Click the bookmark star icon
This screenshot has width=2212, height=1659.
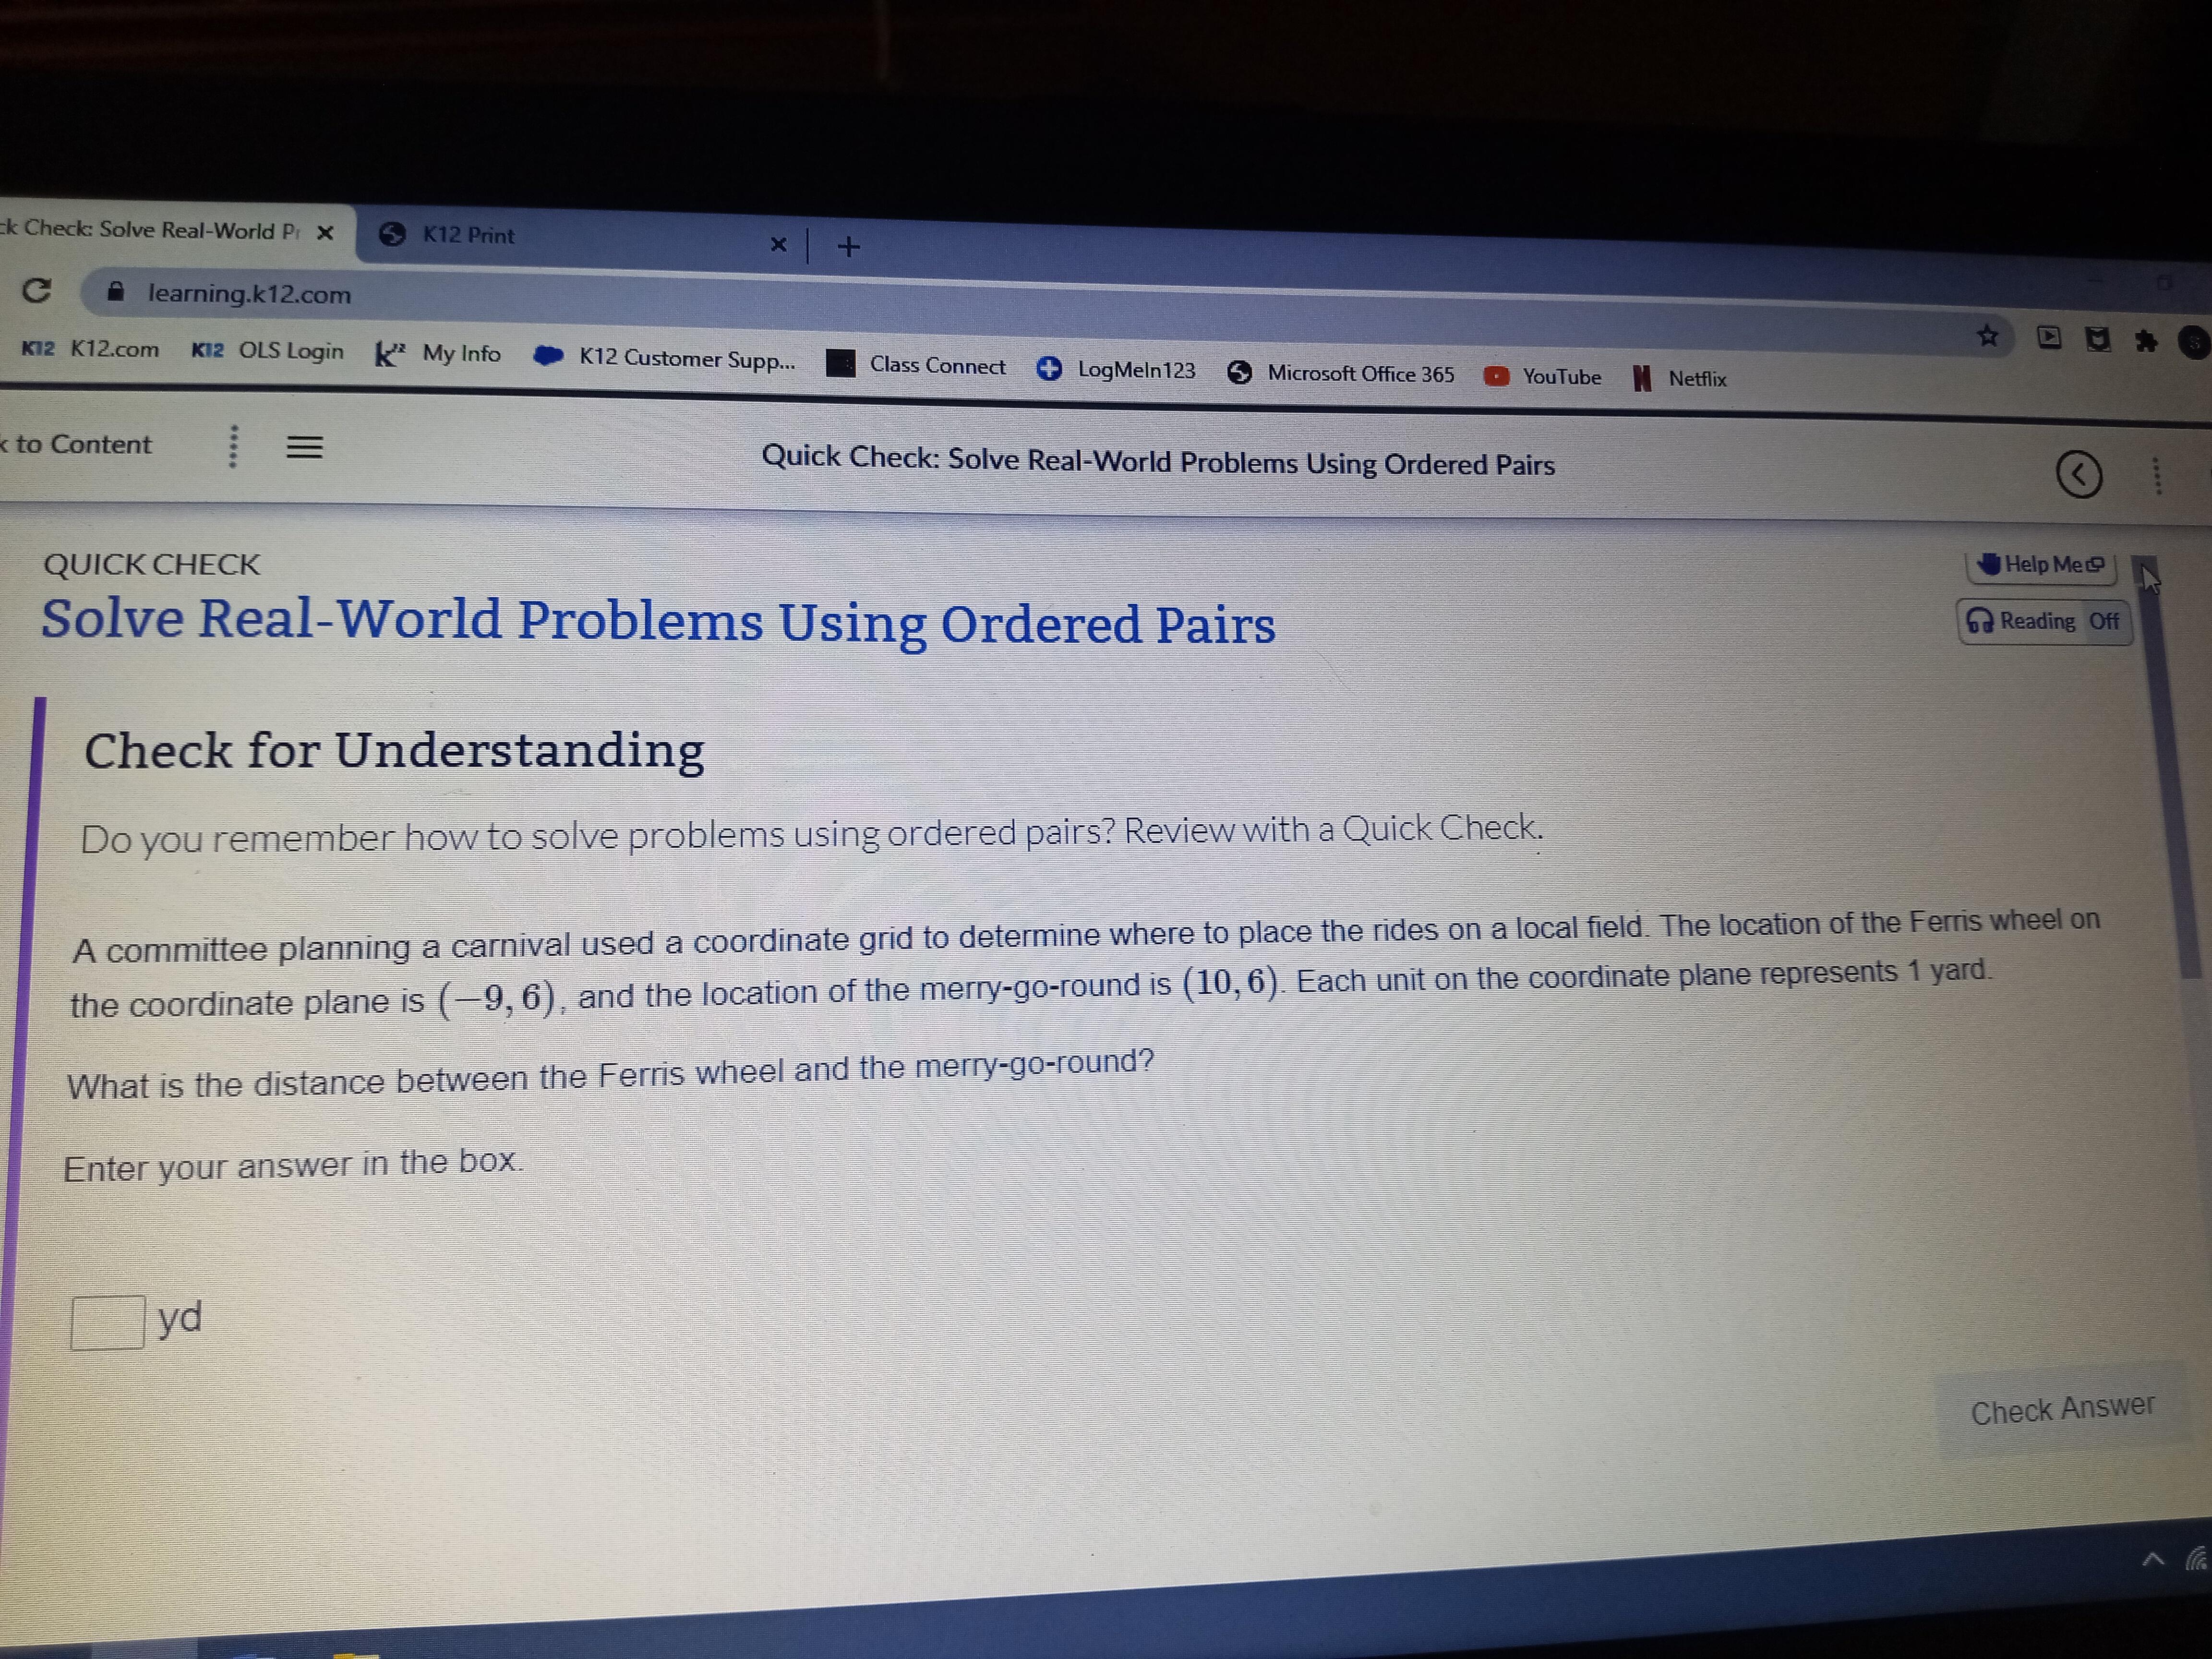pos(1988,336)
